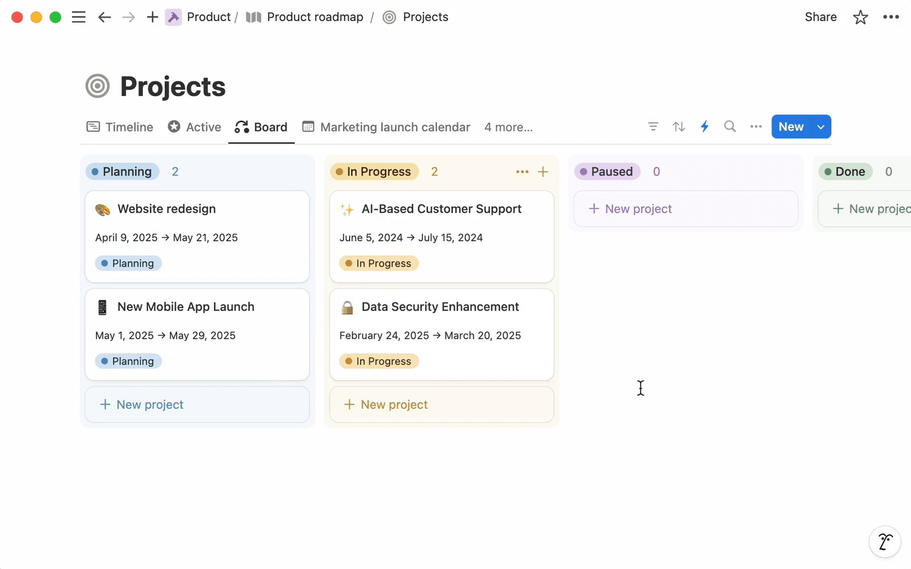Open automations with the lightning bolt icon
The image size is (911, 569).
[704, 126]
